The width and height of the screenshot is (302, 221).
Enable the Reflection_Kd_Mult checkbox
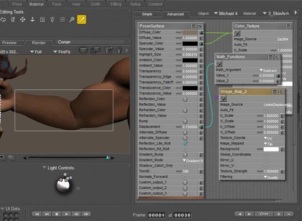pyautogui.click(x=185, y=149)
